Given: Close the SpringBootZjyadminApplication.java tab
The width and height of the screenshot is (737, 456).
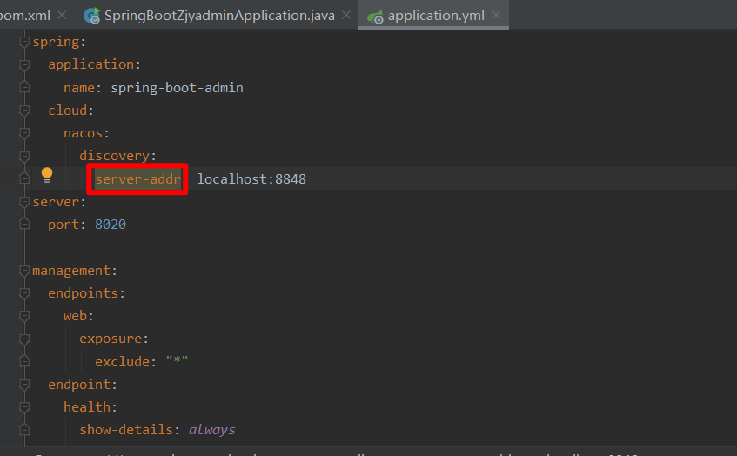Looking at the screenshot, I should pyautogui.click(x=346, y=15).
